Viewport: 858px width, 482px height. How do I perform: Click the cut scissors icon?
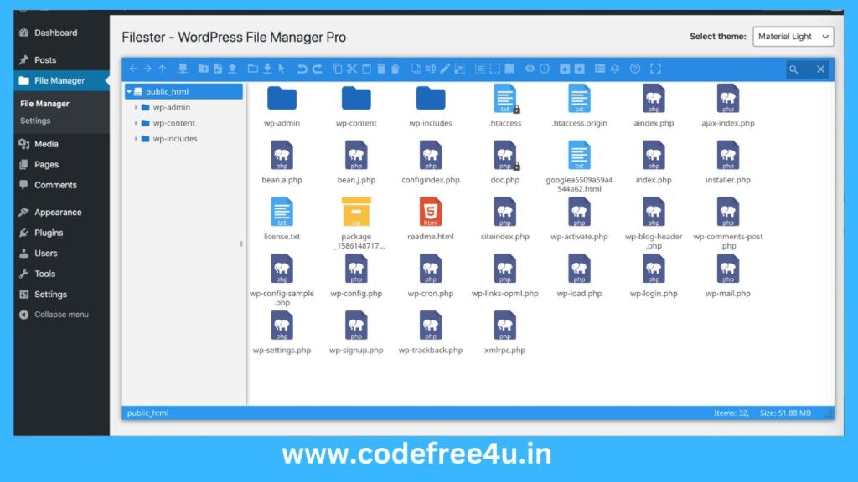coord(352,69)
